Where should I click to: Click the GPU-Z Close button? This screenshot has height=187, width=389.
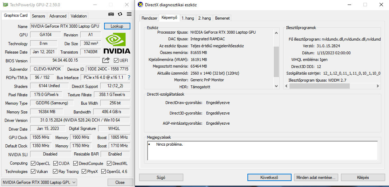[x=120, y=182]
